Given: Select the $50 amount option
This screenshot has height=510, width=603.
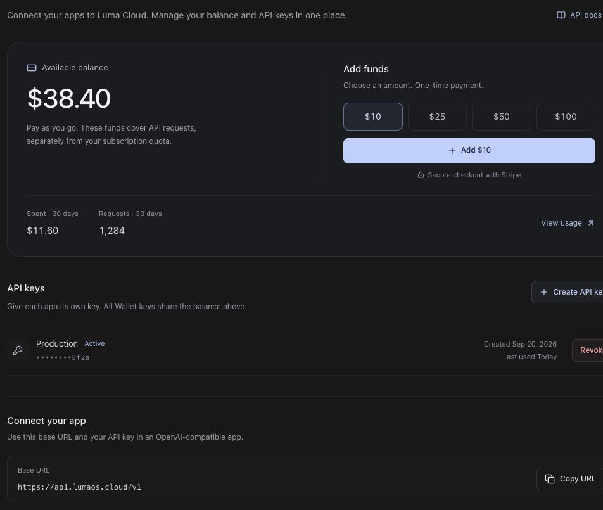Looking at the screenshot, I should [x=502, y=117].
